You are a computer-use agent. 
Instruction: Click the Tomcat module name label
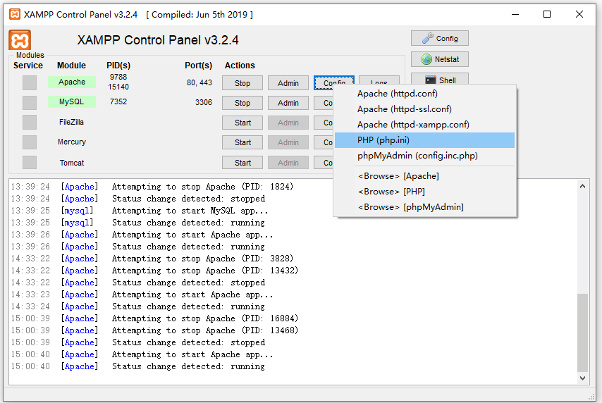point(72,163)
